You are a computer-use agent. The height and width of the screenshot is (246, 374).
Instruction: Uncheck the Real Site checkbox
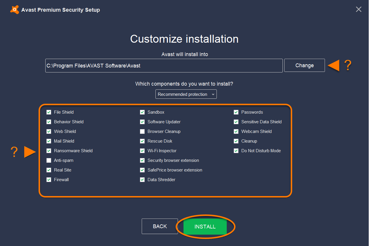(49, 170)
